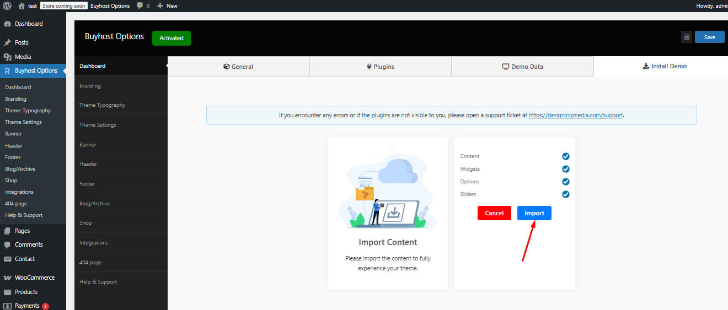Open Header in the options panel
The height and width of the screenshot is (310, 728).
(x=121, y=164)
